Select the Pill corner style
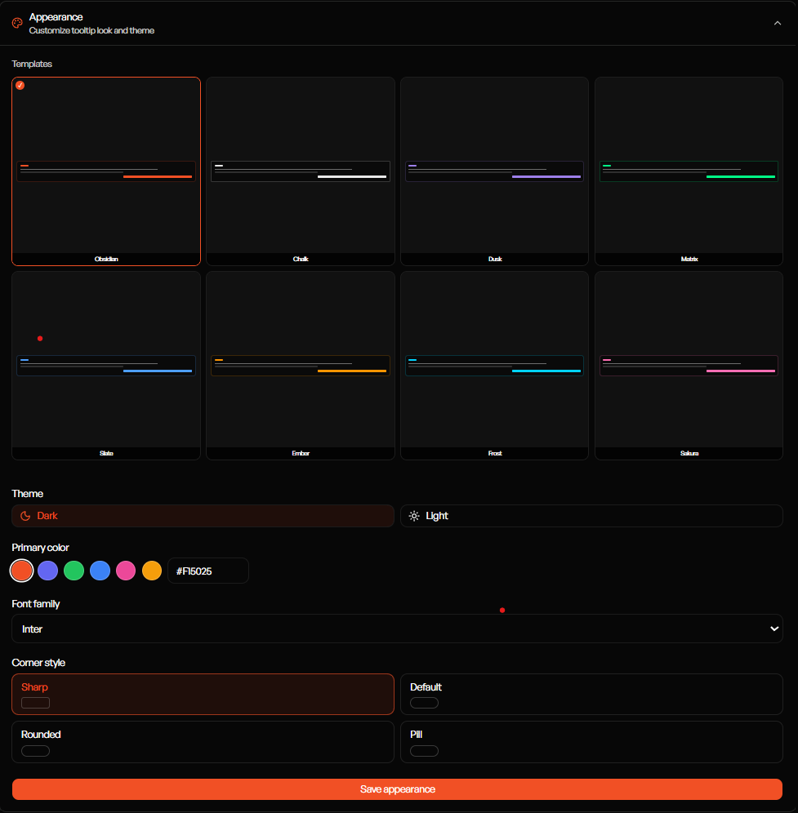798x813 pixels. click(591, 742)
